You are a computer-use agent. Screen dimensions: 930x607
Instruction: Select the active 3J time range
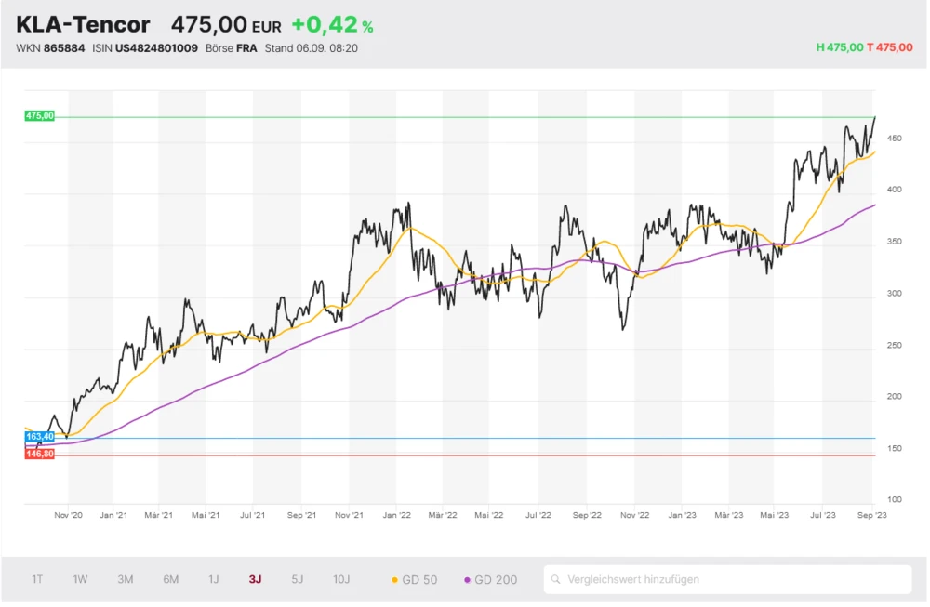[255, 579]
